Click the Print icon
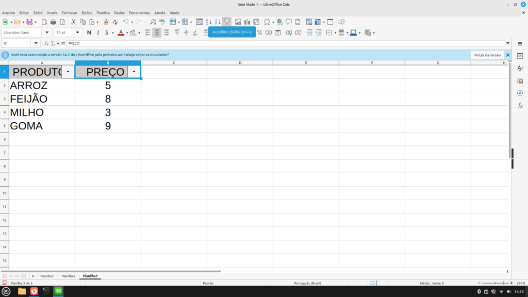Viewport: 528px width, 297px height. point(53,22)
